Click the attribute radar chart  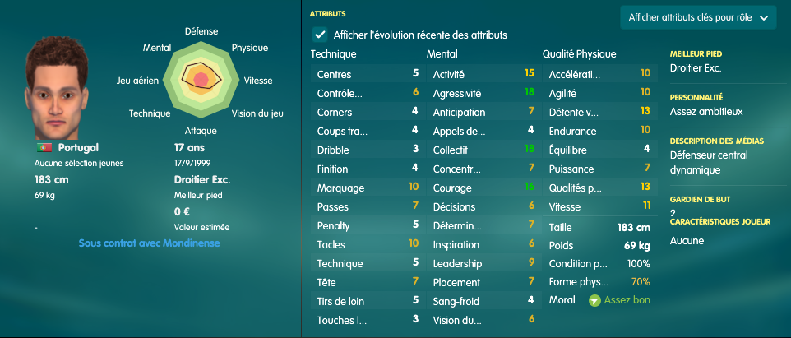[201, 79]
